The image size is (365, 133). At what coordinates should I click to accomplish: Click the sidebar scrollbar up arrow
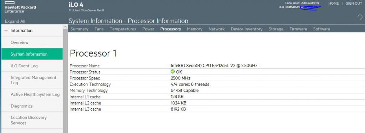65,27
